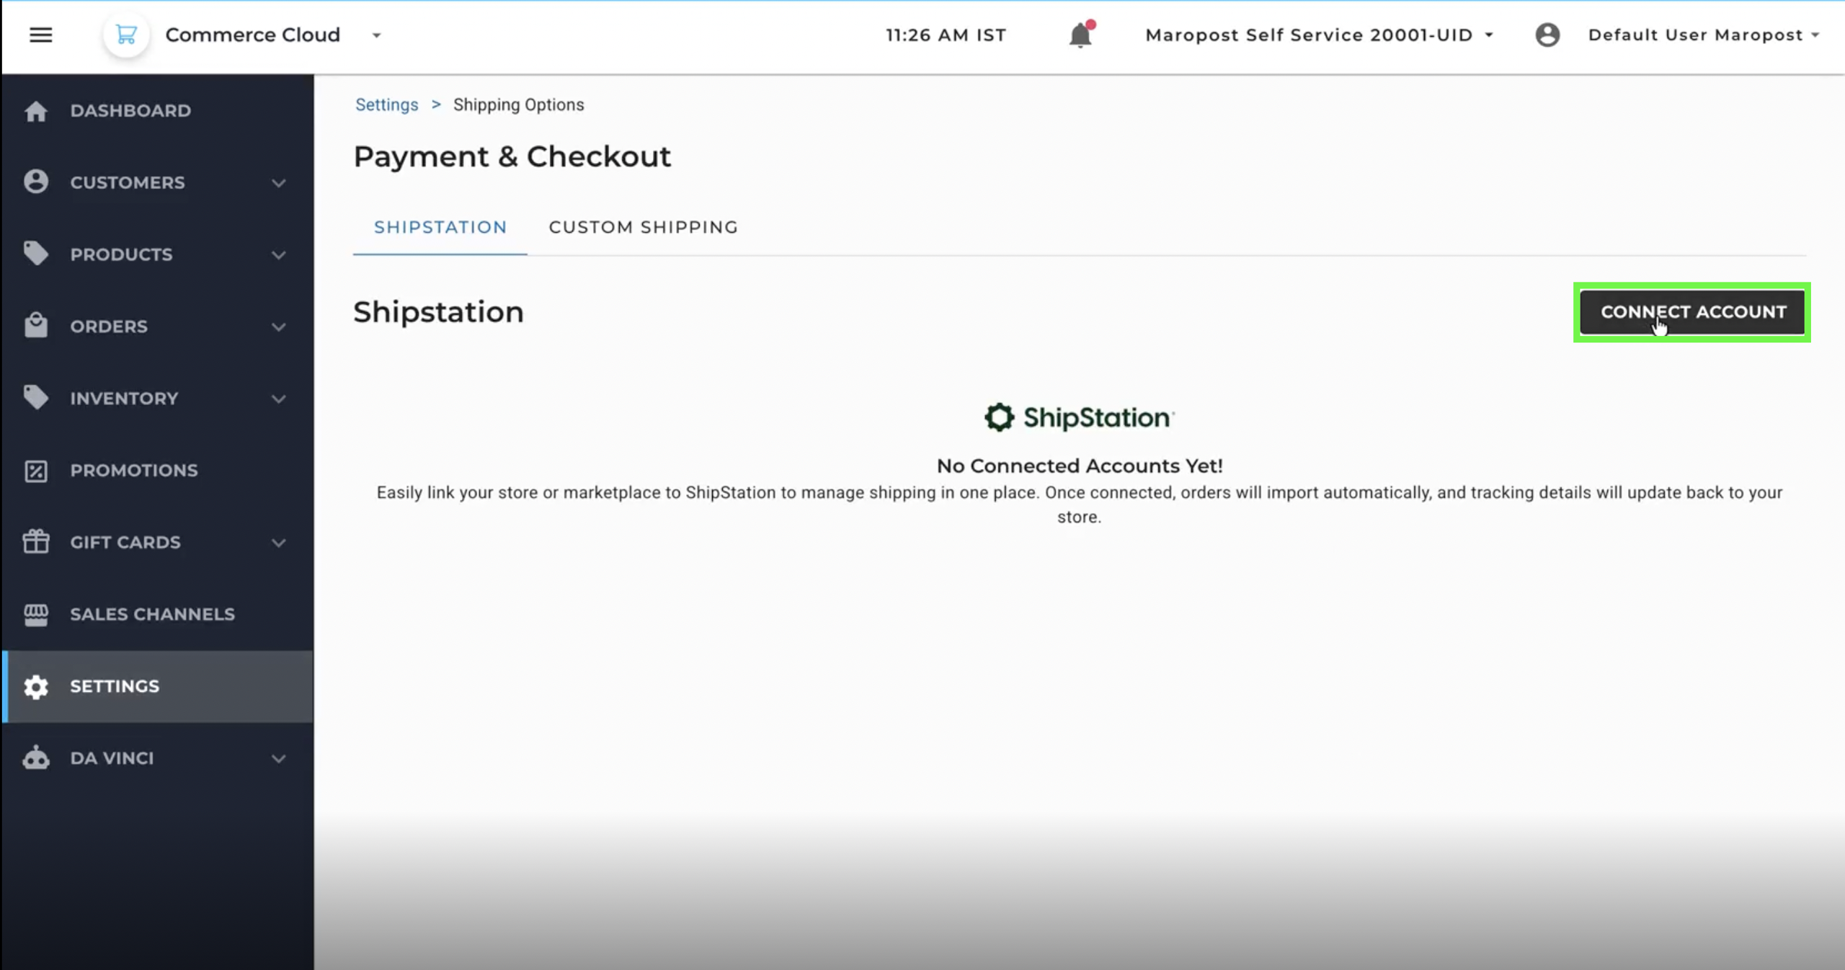The image size is (1845, 970).
Task: Click the user profile avatar icon
Action: click(1547, 35)
